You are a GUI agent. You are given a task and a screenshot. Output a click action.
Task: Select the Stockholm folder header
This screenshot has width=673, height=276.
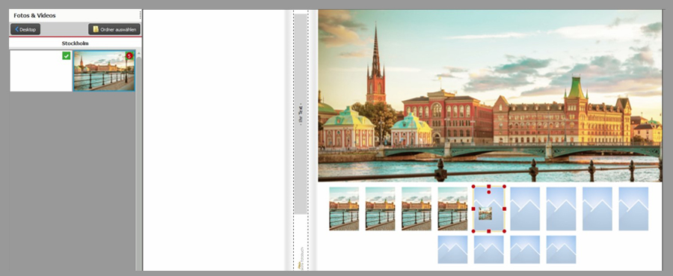[75, 43]
